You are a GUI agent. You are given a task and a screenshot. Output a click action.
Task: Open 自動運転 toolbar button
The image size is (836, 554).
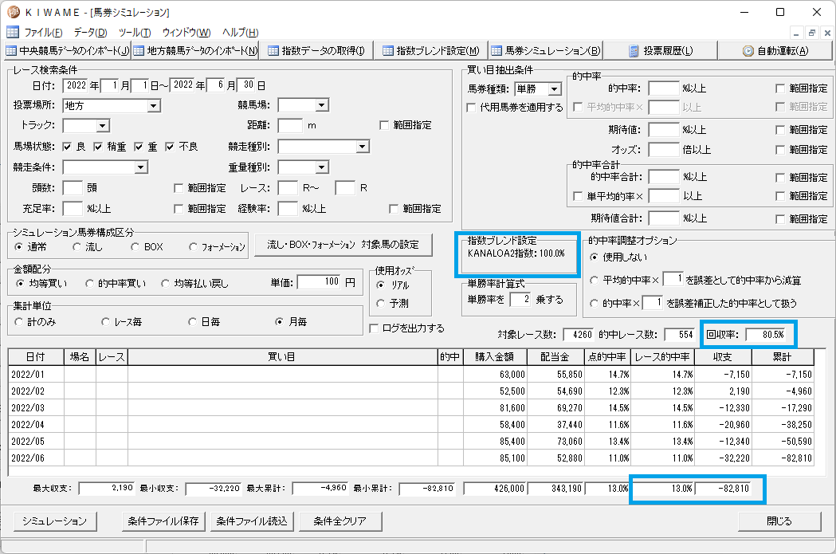(x=775, y=51)
